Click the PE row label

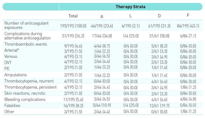pyautogui.click(x=7, y=69)
